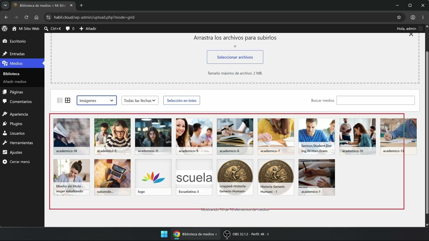This screenshot has width=429, height=241.
Task: Open Chrome profile icon
Action: [413, 17]
